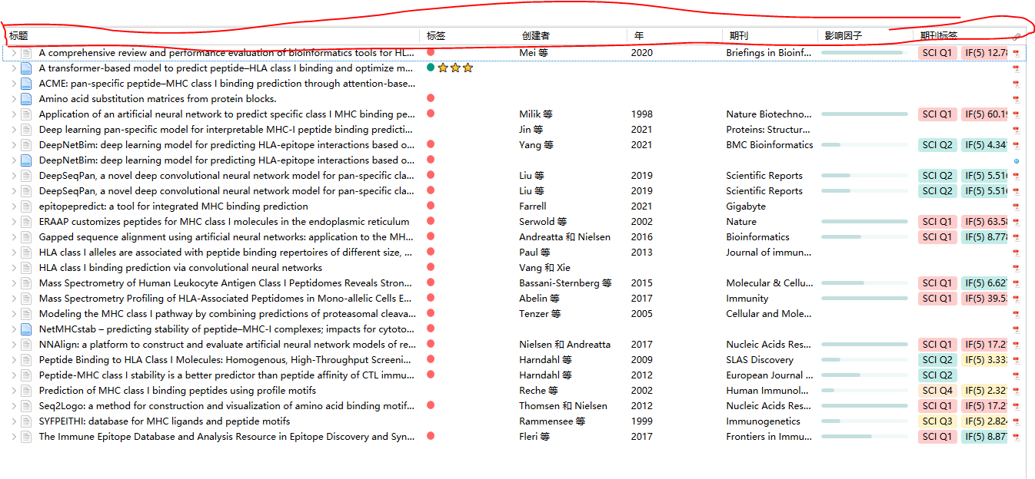Viewport: 1035px width, 479px height.
Task: Click the SCI Q1 badge on the Nature row
Action: (x=937, y=221)
